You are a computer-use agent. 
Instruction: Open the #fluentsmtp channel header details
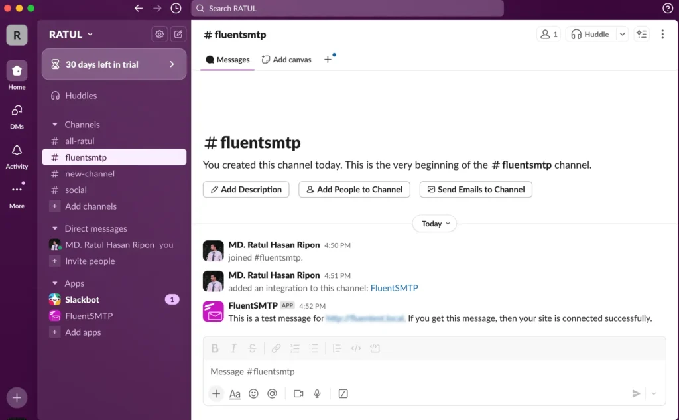235,35
